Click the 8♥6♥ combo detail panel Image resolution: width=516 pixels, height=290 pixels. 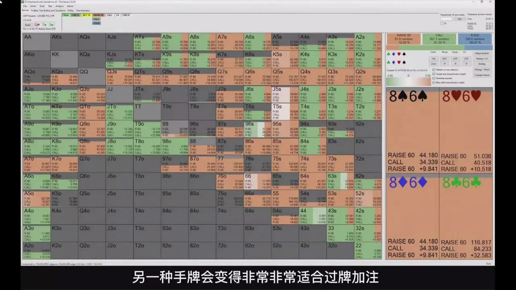[x=466, y=130]
